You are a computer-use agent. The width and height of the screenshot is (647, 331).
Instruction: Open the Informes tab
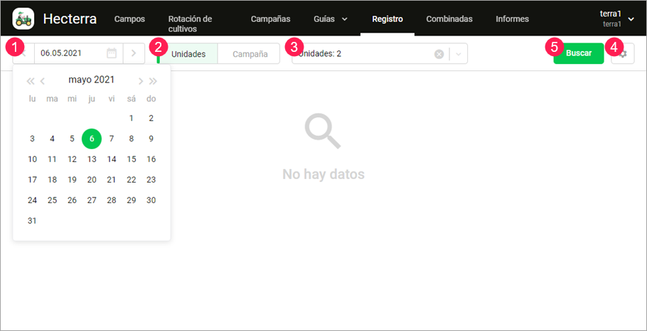pyautogui.click(x=512, y=19)
